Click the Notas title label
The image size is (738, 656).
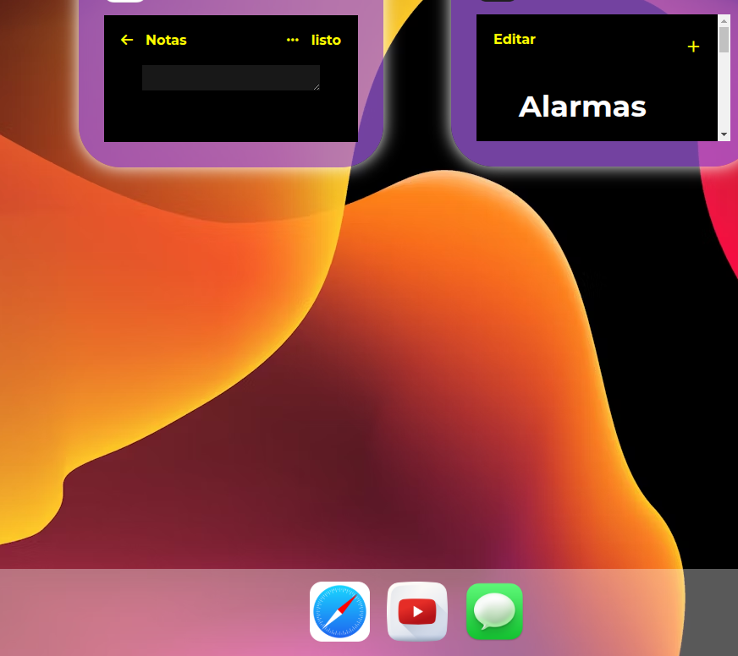coord(166,40)
